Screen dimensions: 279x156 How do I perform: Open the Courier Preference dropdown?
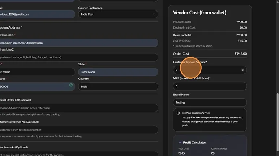point(118,14)
